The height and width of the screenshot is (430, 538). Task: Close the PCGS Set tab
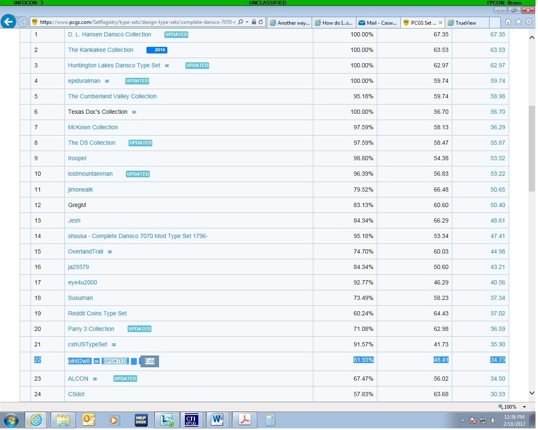click(x=440, y=23)
